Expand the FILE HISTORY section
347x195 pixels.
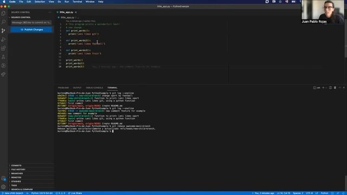[31, 170]
